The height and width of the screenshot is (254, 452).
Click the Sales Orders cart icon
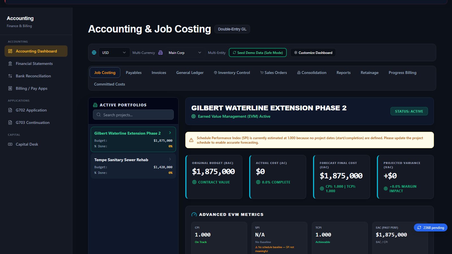(262, 73)
